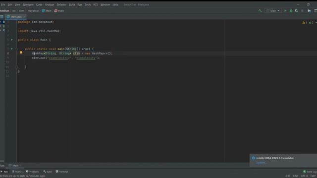Screen dimensions: 317x178
Task: Click the 'city' variable in HashMap declaration
Action: point(76,53)
